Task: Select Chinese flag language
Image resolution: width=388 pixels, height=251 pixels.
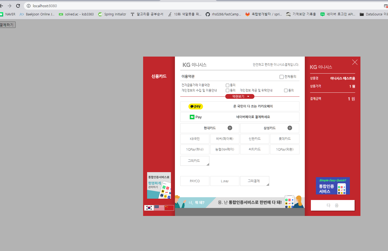Action: pos(169,208)
